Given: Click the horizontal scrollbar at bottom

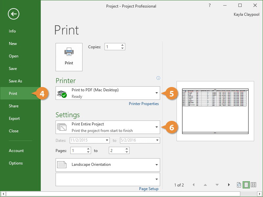Looking at the screenshot, I should point(131,194).
